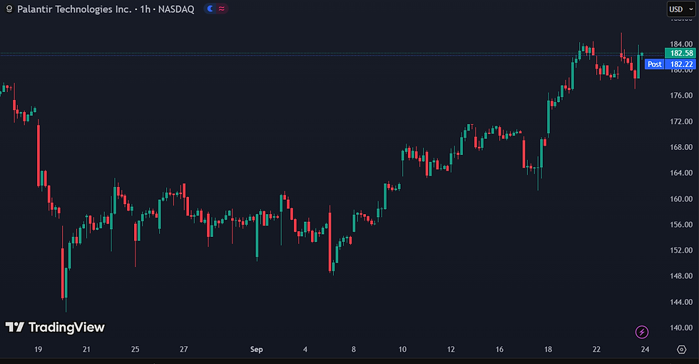The height and width of the screenshot is (364, 699).
Task: Click the 24 date label on the time axis
Action: coord(645,349)
